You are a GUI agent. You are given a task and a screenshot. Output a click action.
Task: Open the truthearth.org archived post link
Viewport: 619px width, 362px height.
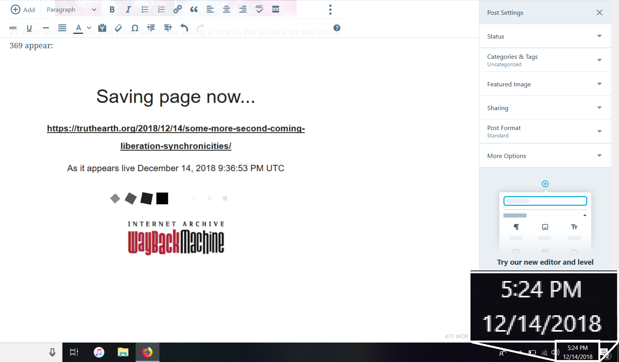tap(176, 129)
